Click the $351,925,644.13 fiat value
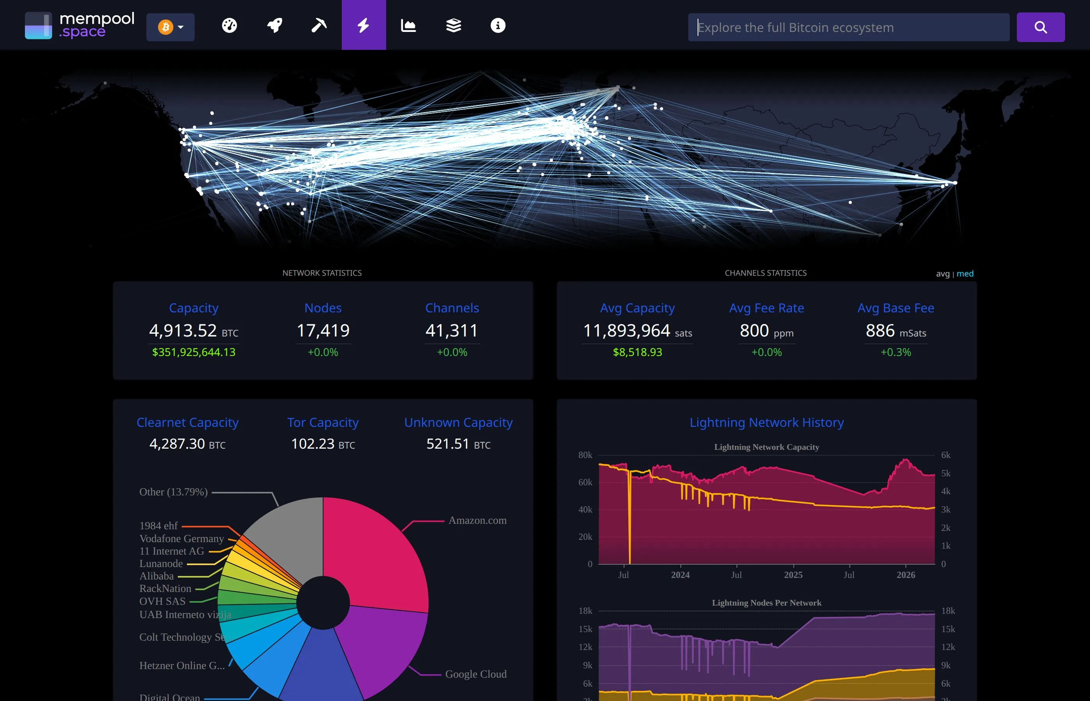Screen dimensions: 1090x701 pyautogui.click(x=194, y=352)
